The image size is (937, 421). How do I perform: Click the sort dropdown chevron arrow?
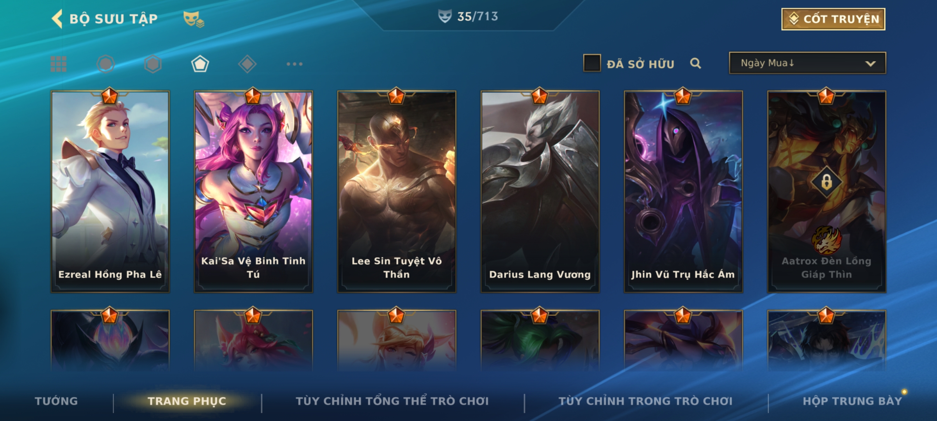point(870,64)
